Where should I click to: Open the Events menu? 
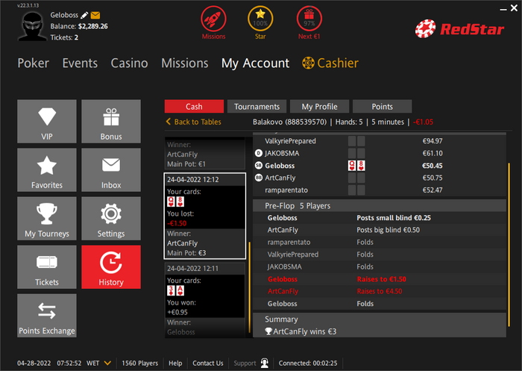[x=80, y=63]
